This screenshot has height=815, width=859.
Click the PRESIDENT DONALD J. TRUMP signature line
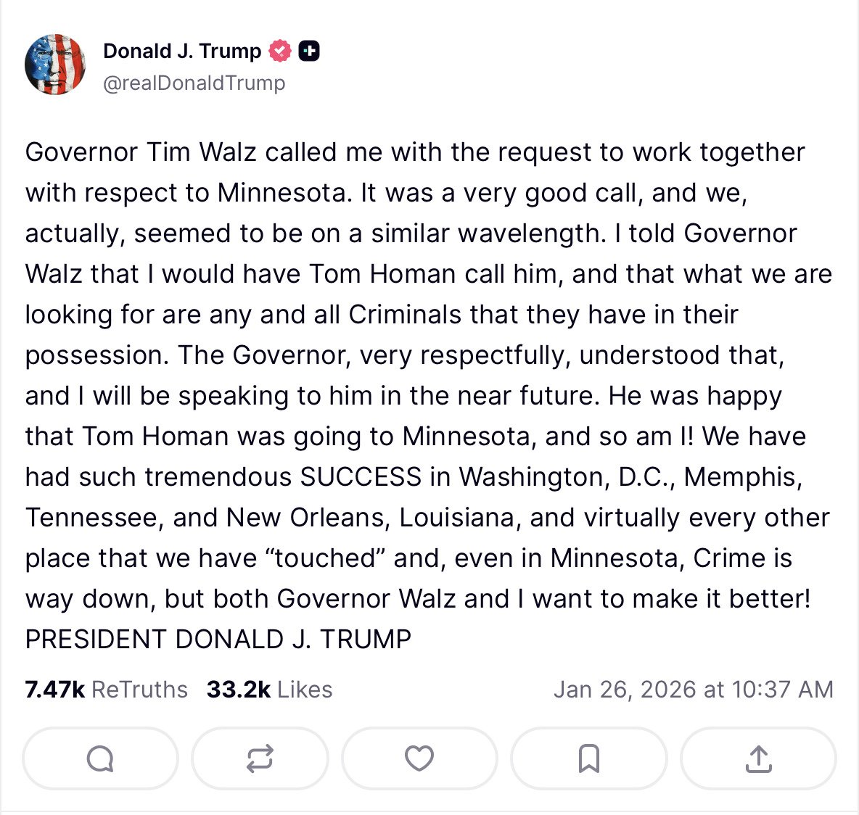click(218, 640)
